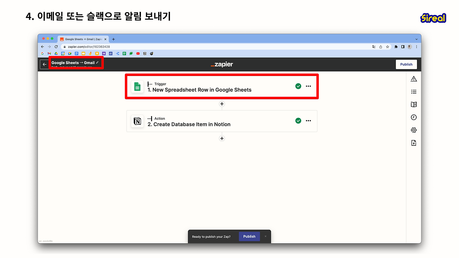Click the Notion action app icon

click(x=137, y=121)
